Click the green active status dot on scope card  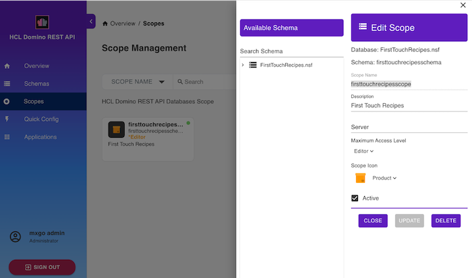[x=188, y=123]
